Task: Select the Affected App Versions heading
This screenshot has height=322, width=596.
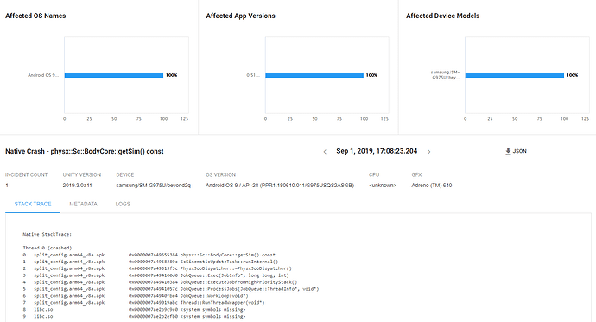Action: tap(240, 16)
